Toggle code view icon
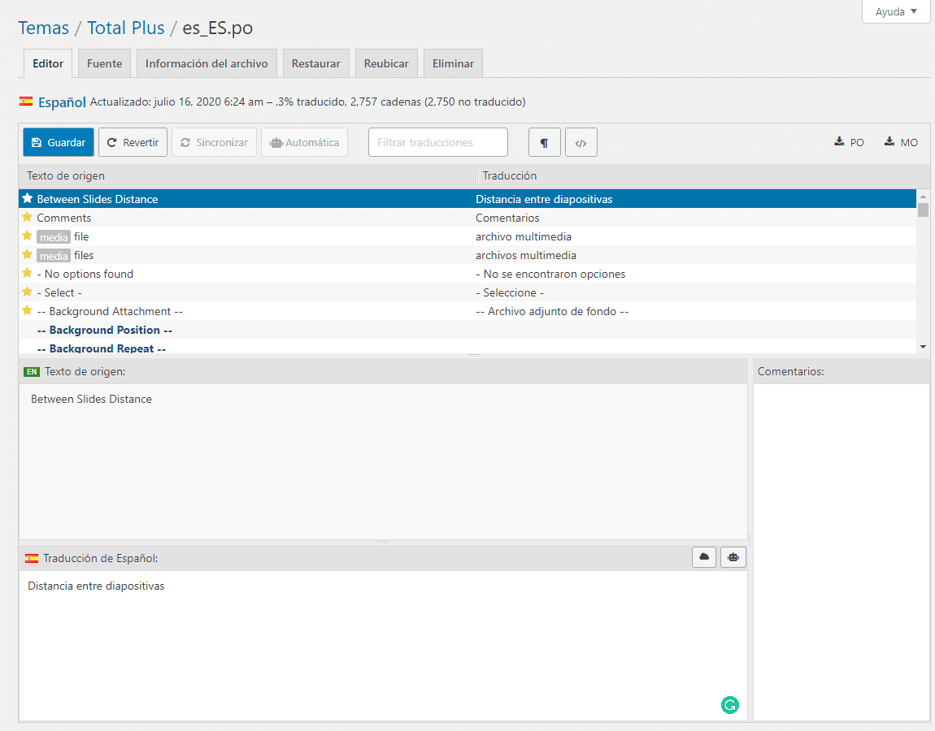This screenshot has width=935, height=731. tap(581, 142)
